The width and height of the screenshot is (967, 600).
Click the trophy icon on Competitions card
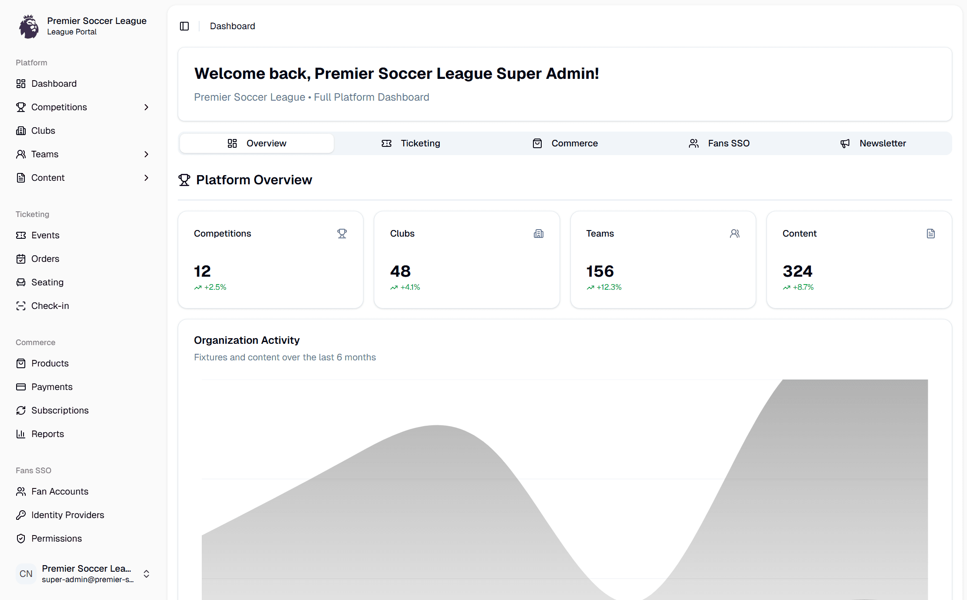[x=343, y=233]
